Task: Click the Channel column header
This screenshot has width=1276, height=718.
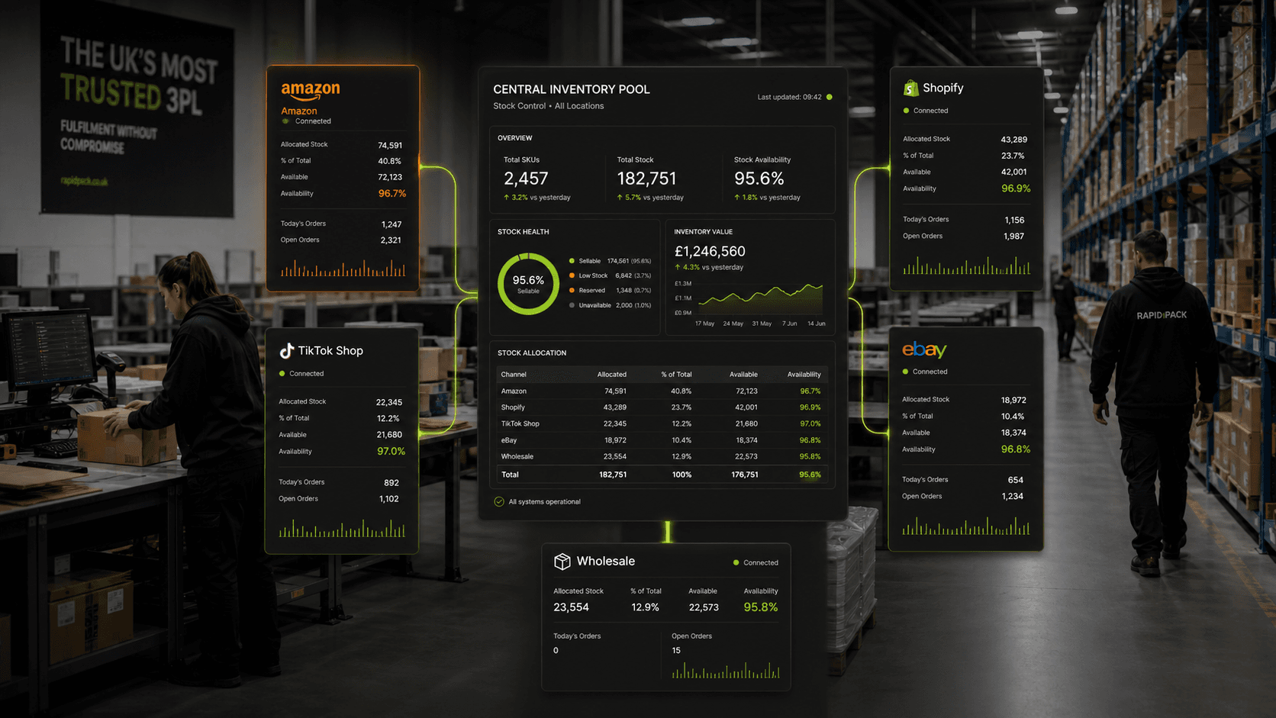Action: (514, 375)
